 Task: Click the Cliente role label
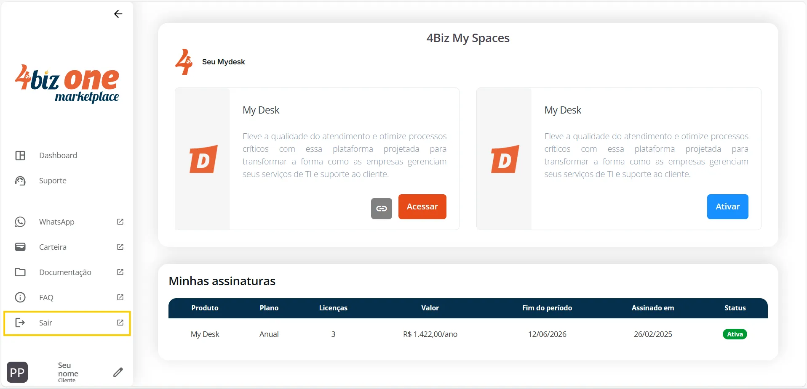pos(67,381)
